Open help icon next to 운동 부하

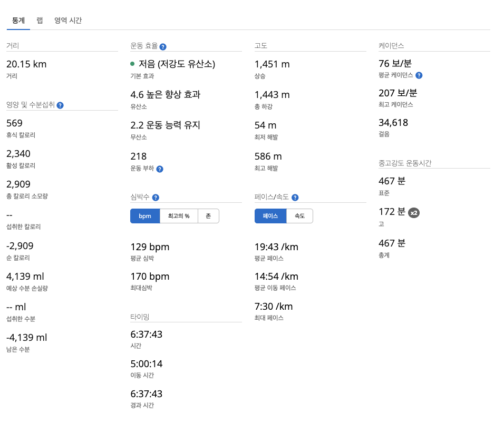click(x=160, y=169)
